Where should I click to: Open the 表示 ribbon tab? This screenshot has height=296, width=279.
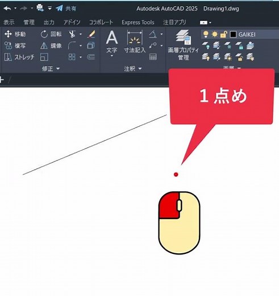(x=9, y=22)
